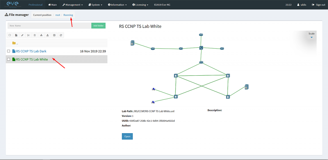Click the boxed arrow toolbar icon
328x160 pixels.
tap(54, 35)
